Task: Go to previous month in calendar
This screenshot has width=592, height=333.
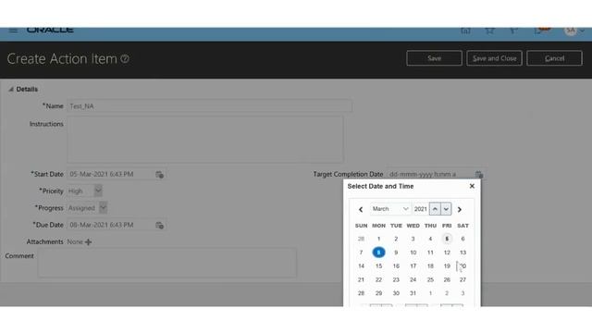Action: tap(361, 209)
